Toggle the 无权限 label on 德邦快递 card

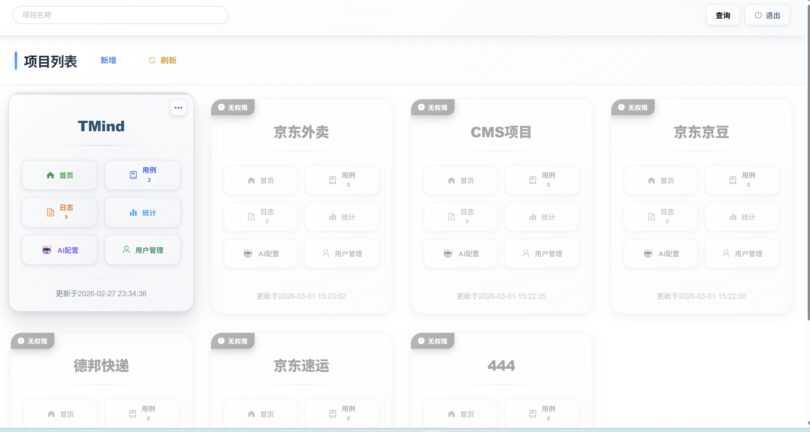32,341
